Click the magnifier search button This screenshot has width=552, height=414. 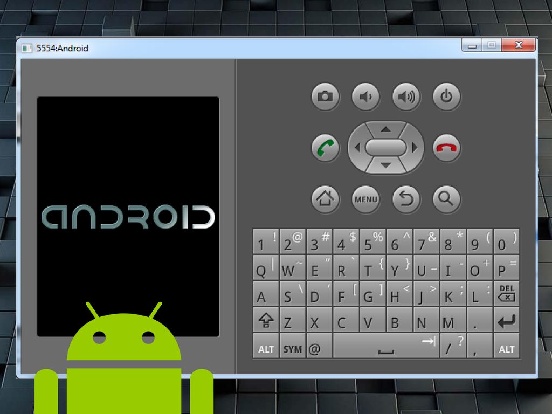tap(447, 199)
